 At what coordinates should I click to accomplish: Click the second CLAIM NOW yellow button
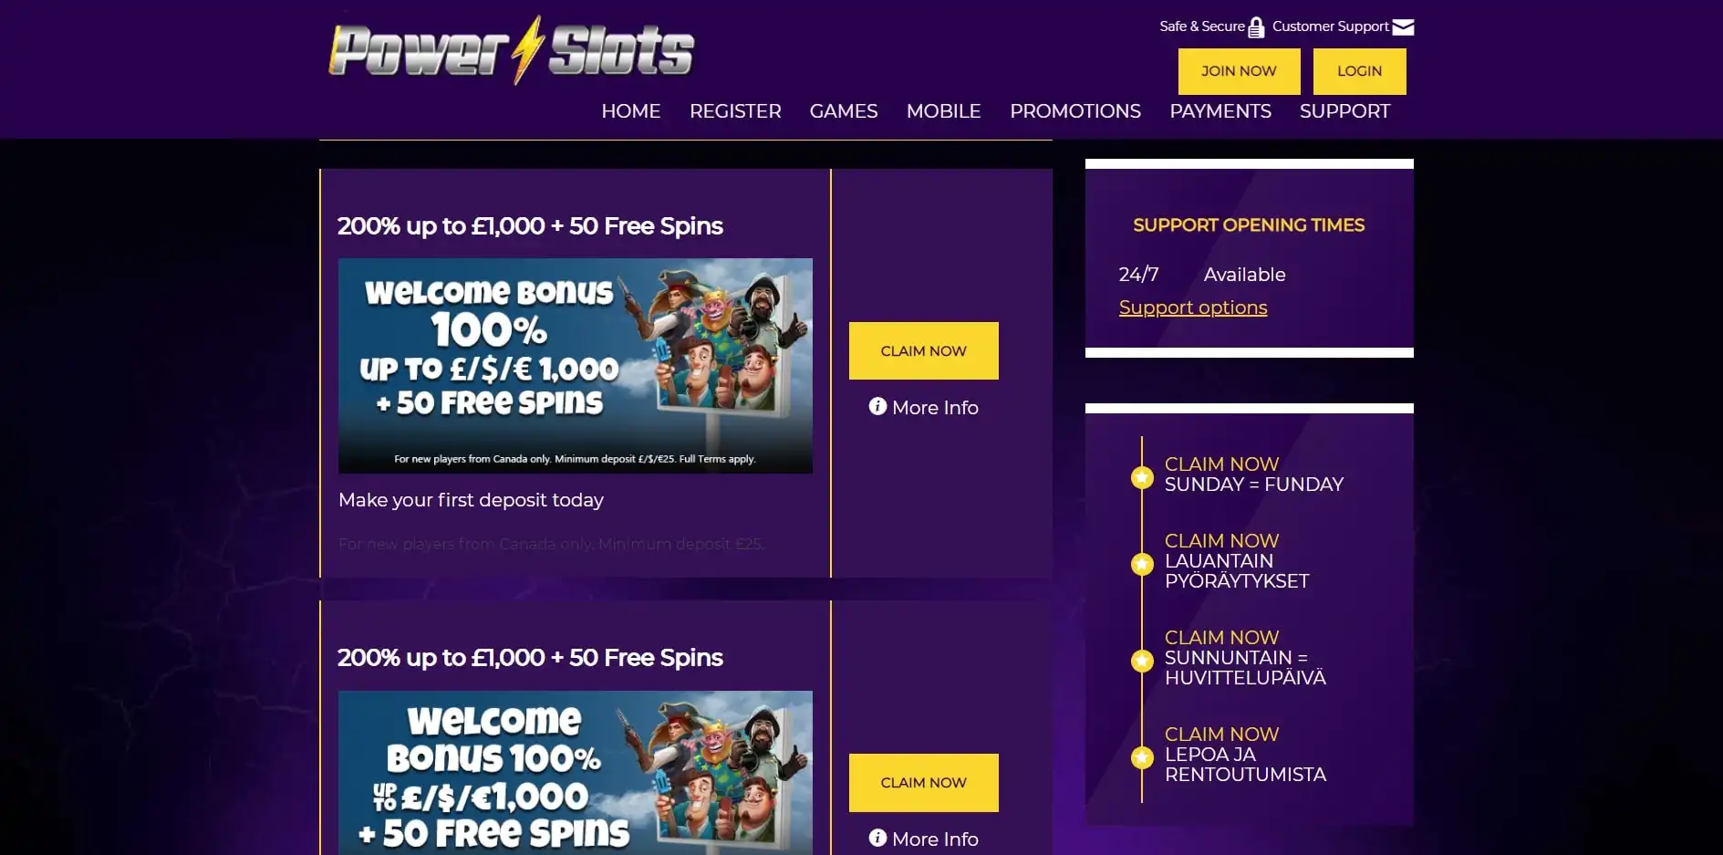(923, 782)
